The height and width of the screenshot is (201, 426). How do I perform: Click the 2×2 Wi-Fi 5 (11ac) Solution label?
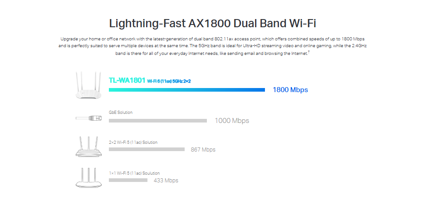133,142
